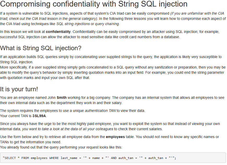
Task: Click the sentence "You already found out that"
Action: click(x=61, y=147)
